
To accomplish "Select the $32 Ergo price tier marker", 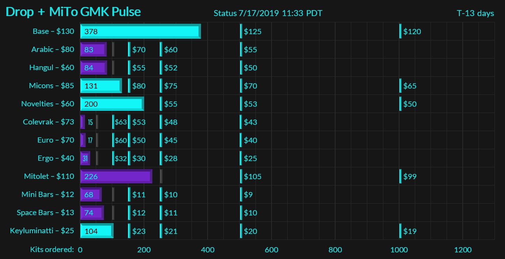I will click(120, 158).
